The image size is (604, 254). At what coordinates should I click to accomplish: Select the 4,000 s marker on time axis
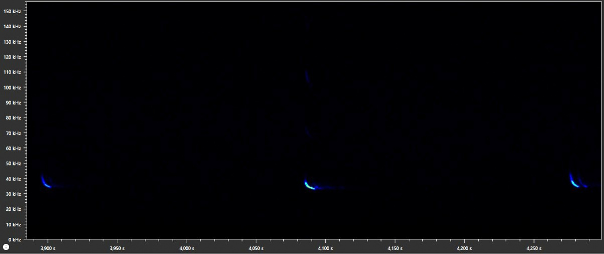click(x=186, y=248)
